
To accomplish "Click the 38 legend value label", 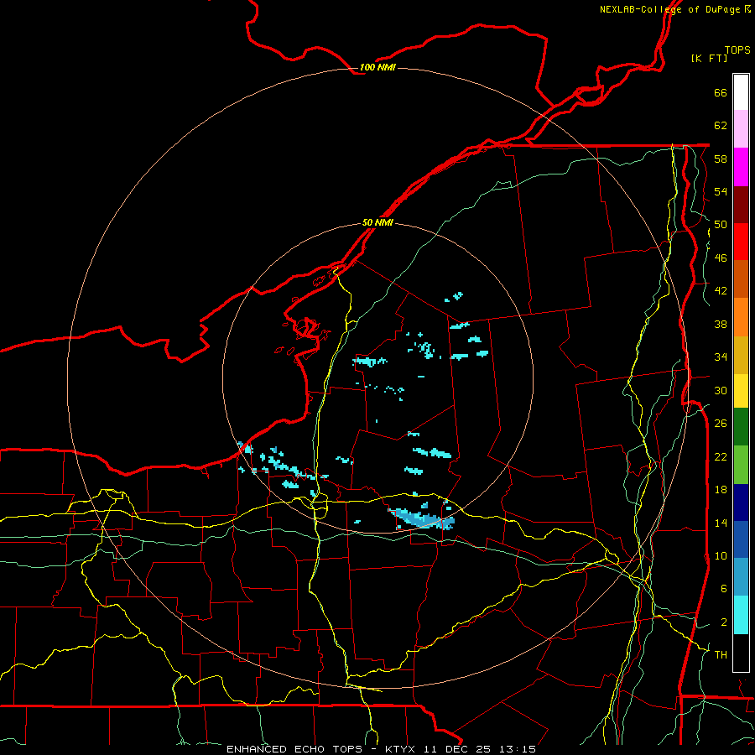I will 721,324.
